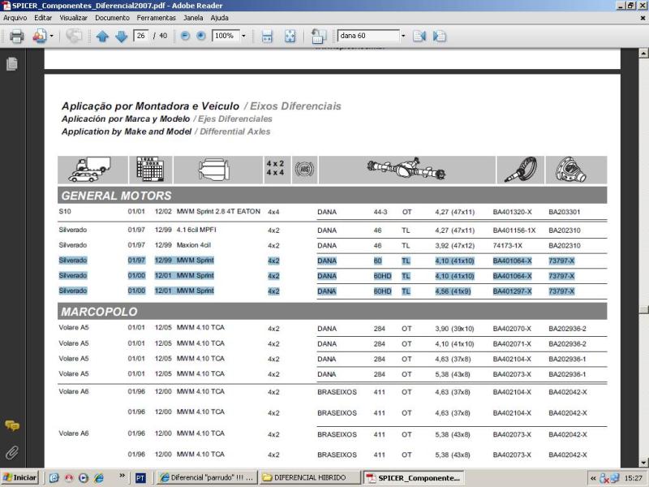Open the Pages panel in sidebar
649x487 pixels.
[12, 63]
